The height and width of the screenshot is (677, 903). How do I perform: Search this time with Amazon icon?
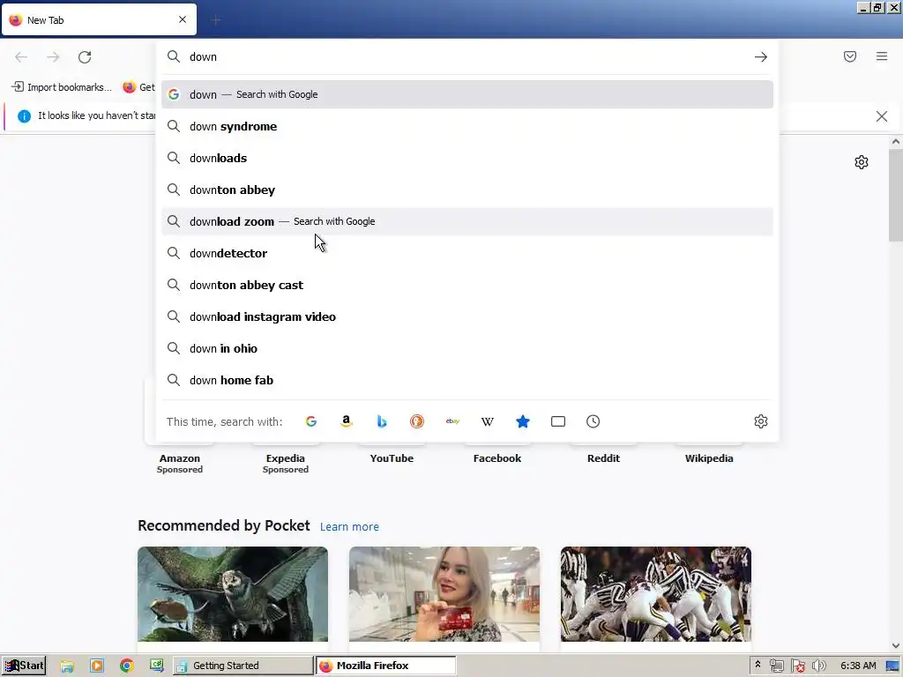point(346,421)
